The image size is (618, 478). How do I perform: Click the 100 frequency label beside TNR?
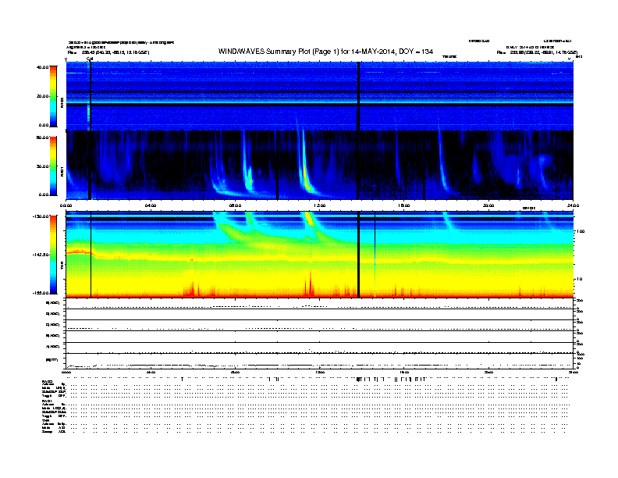click(x=581, y=231)
